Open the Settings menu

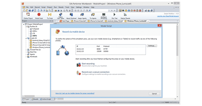pos(79,7)
